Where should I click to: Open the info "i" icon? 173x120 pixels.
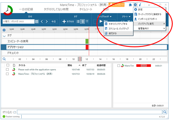(x=140, y=5)
